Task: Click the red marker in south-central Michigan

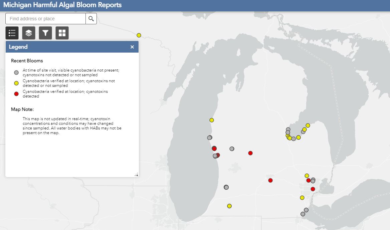Action: (270, 180)
